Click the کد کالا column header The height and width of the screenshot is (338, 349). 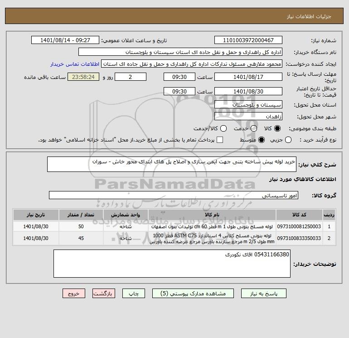tap(299, 215)
